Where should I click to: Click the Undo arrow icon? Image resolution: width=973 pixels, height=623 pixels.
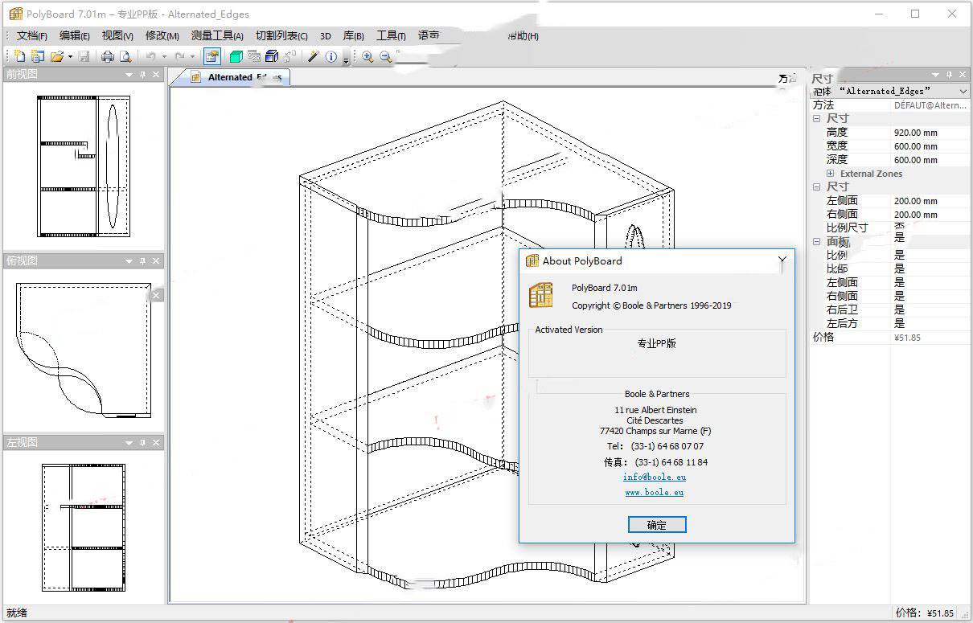151,56
